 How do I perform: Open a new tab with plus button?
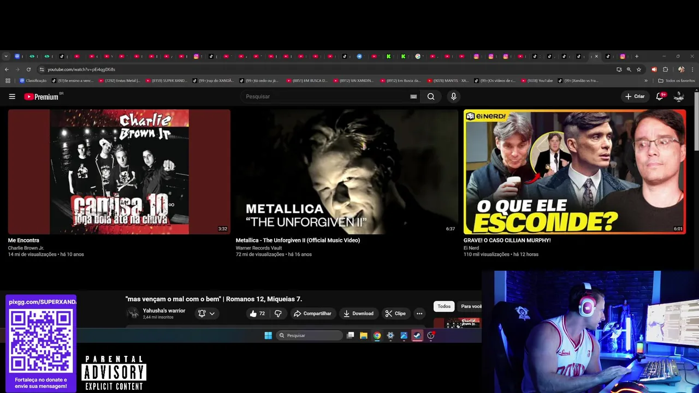point(637,56)
